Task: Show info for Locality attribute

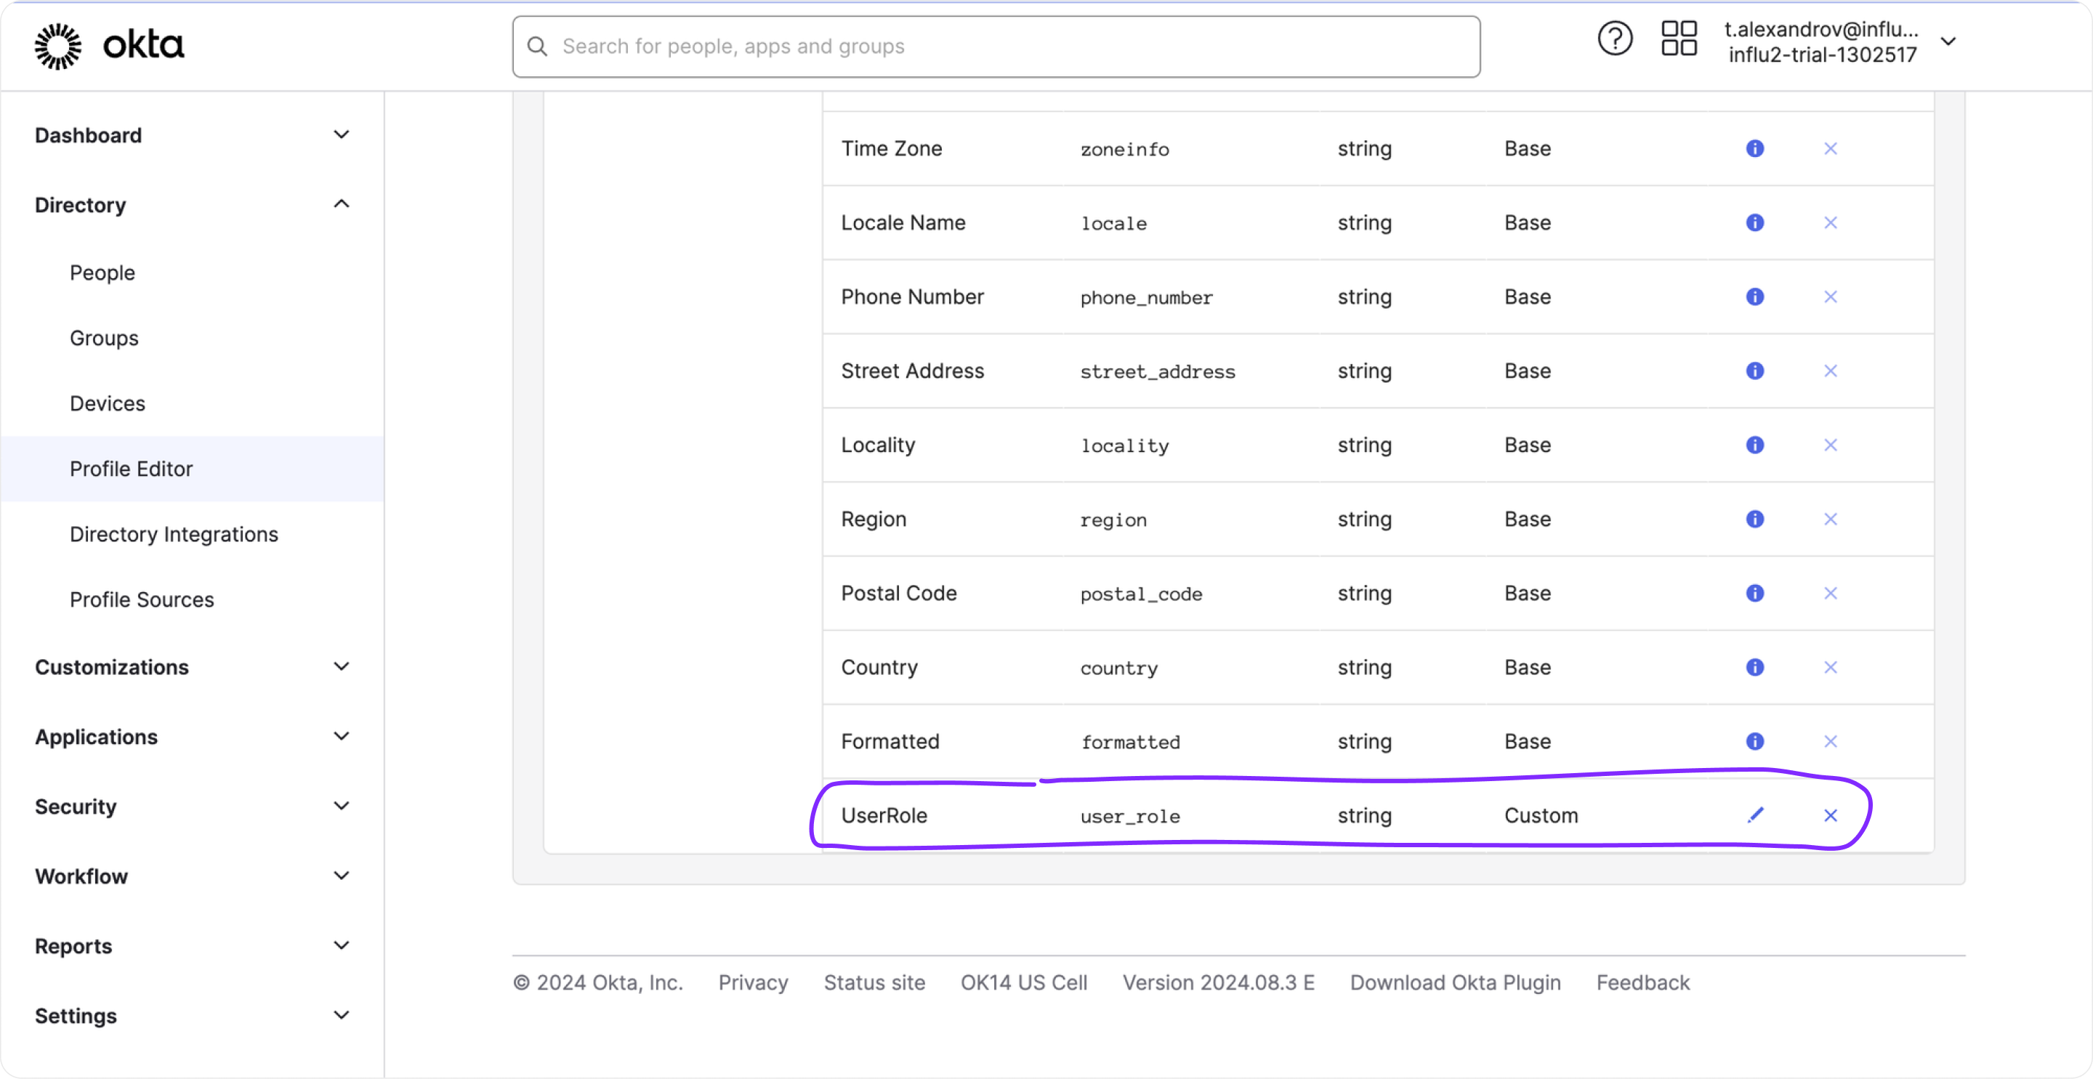Action: (1755, 445)
